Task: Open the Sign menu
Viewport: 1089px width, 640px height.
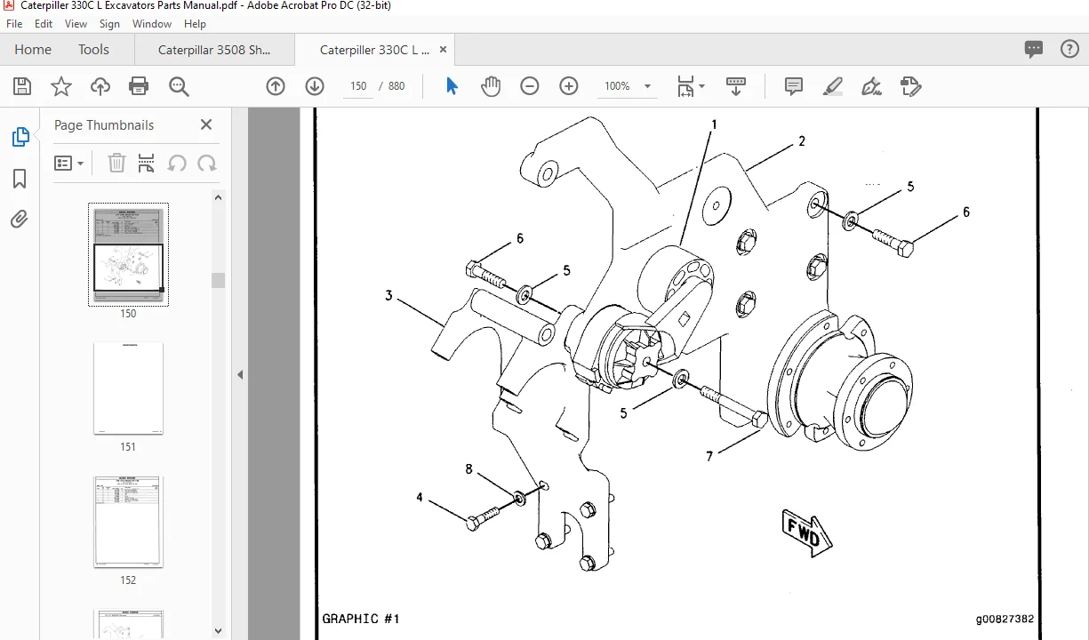Action: (109, 24)
